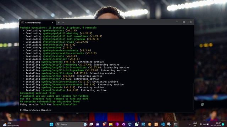
Task: Click 'Use the composer fund command' line
Action: (x=55, y=99)
